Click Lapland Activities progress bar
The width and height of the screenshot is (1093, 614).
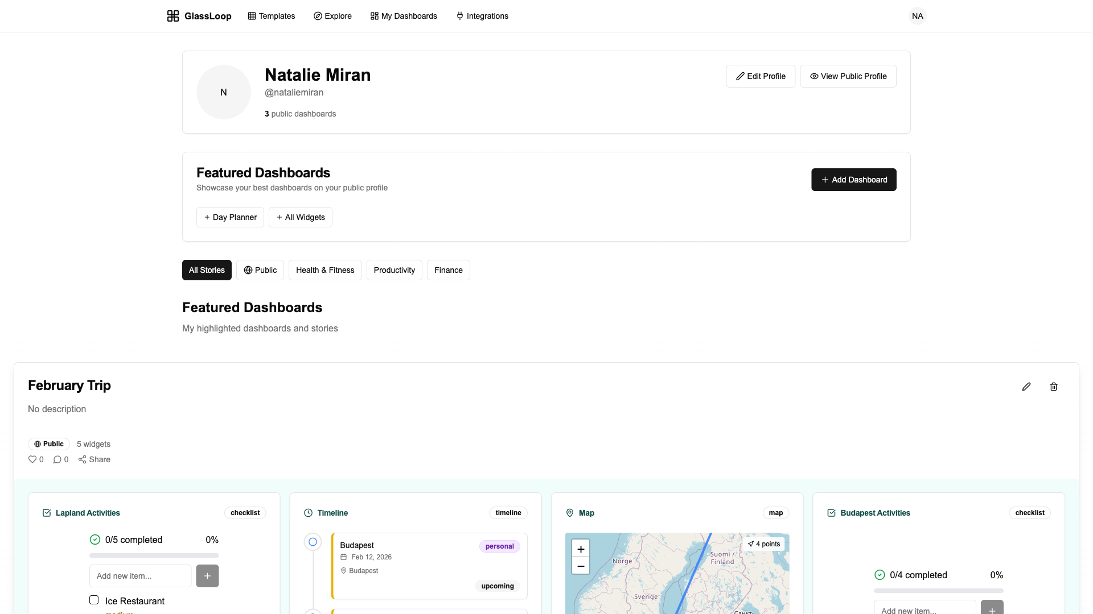154,555
